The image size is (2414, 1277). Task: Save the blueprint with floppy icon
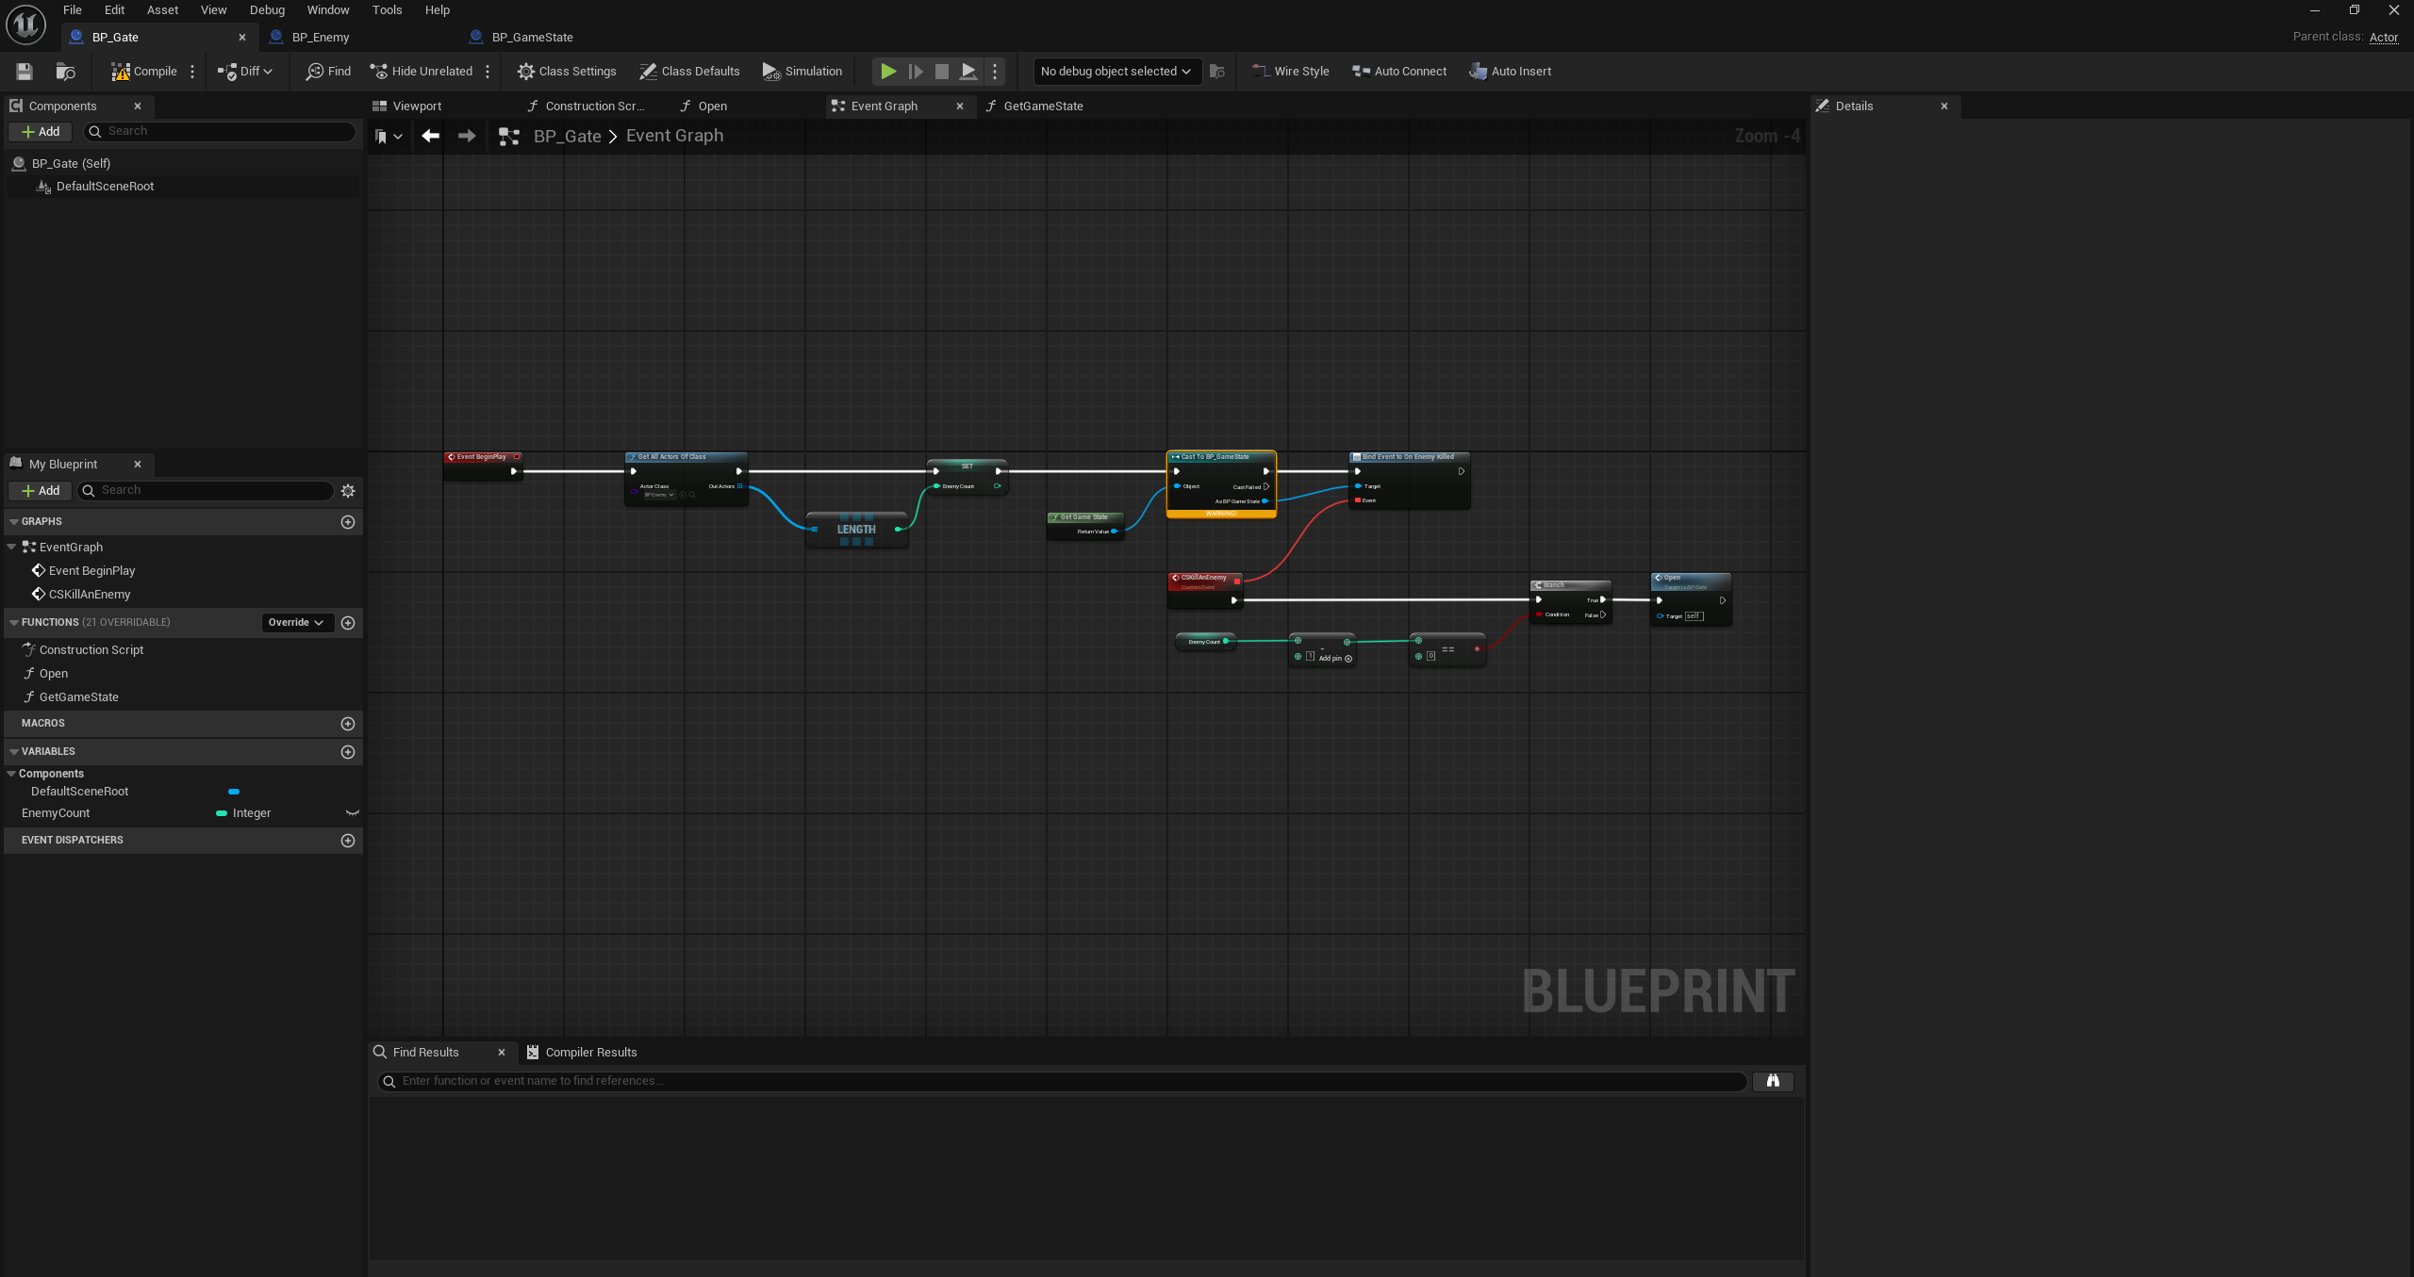point(25,72)
